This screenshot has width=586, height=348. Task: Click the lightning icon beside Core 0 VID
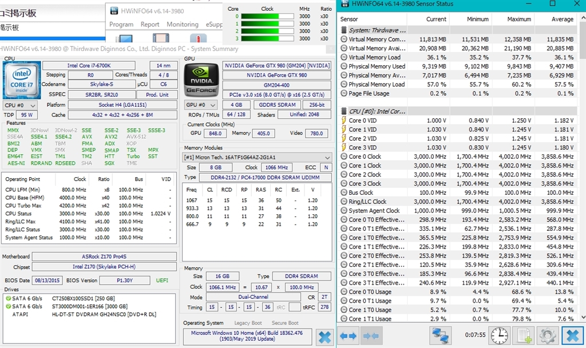coord(344,121)
